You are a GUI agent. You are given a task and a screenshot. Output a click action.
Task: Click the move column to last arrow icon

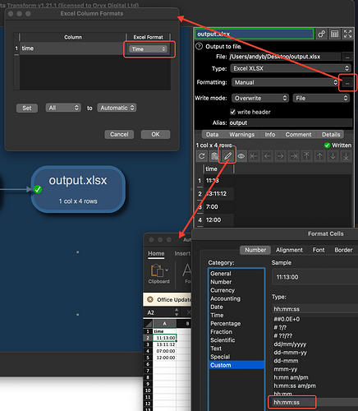point(293,156)
